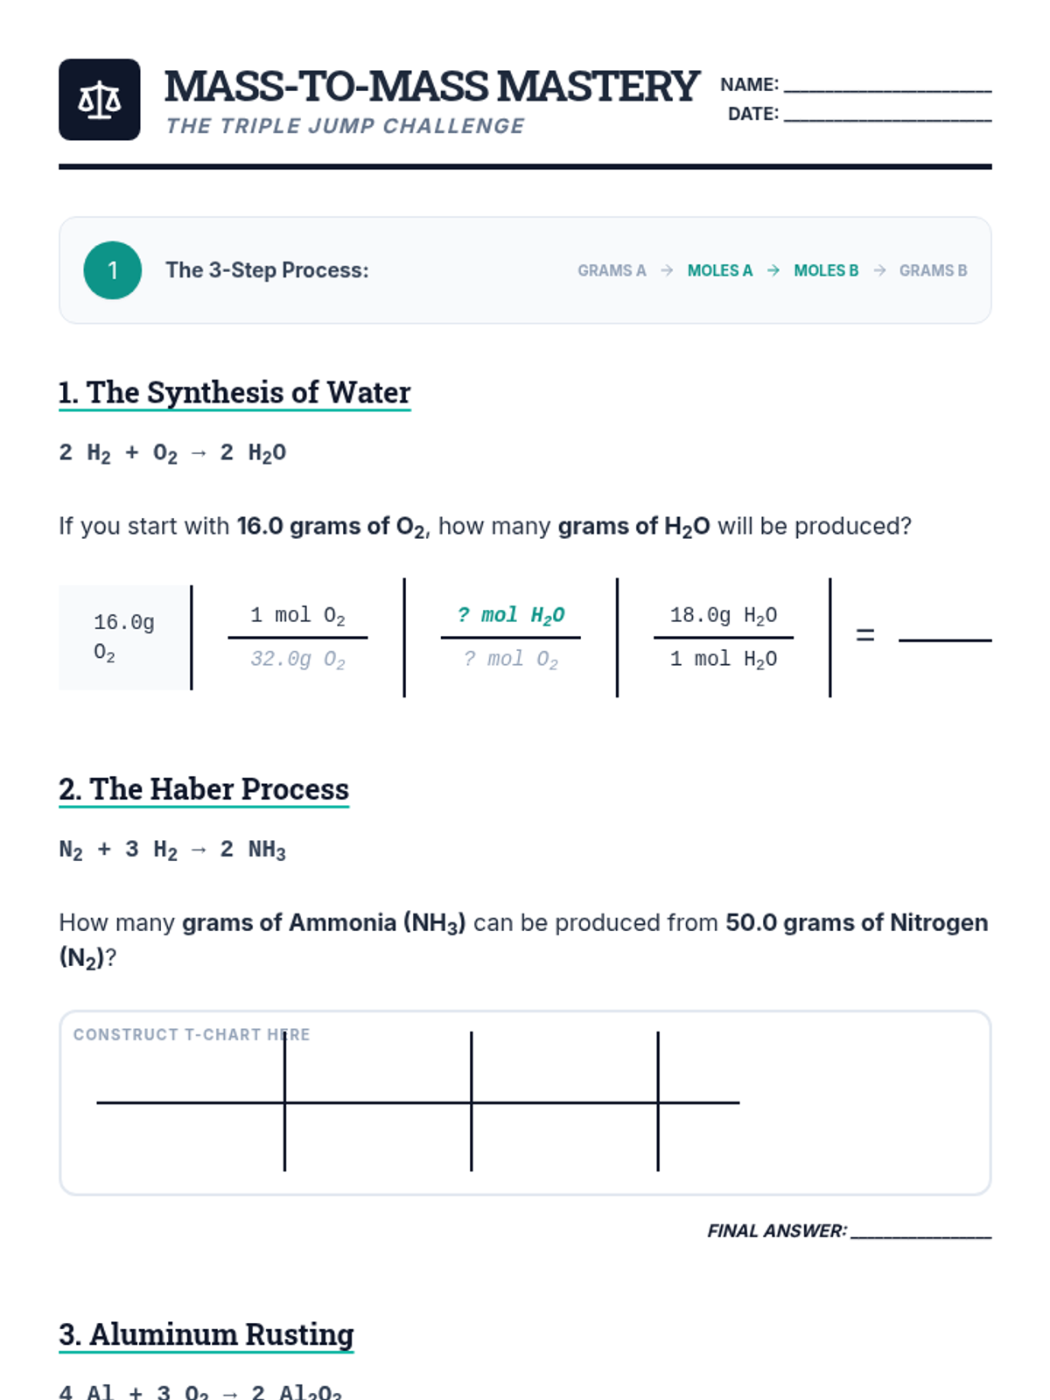Select the GRAMS A step label
This screenshot has width=1050, height=1400.
[612, 270]
